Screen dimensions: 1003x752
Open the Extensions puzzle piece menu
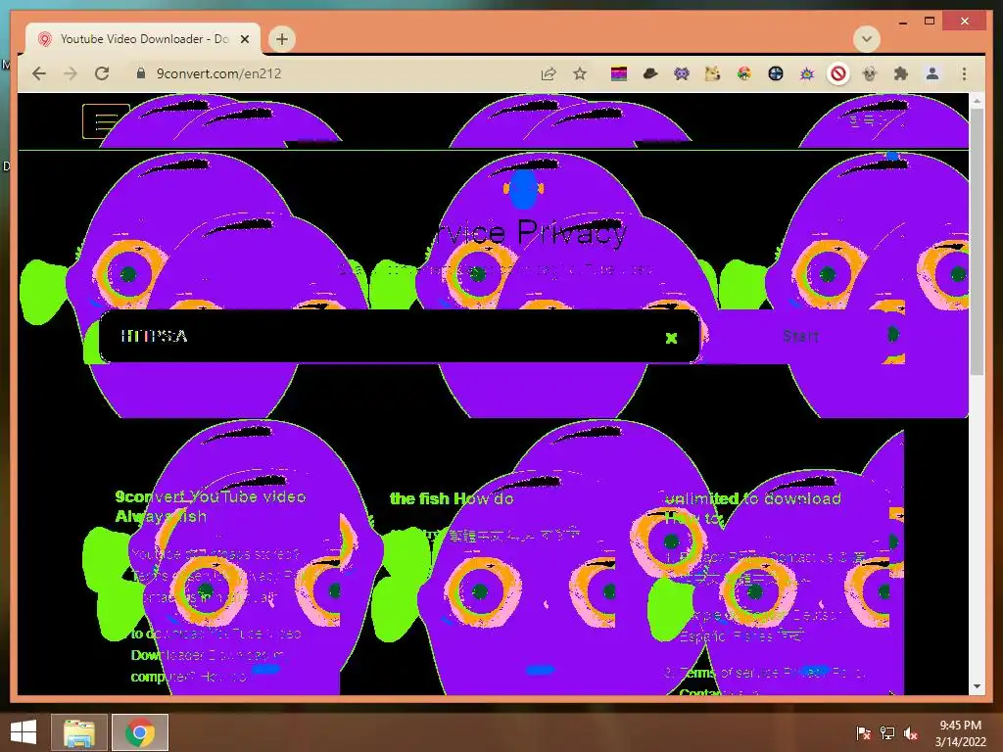point(901,74)
